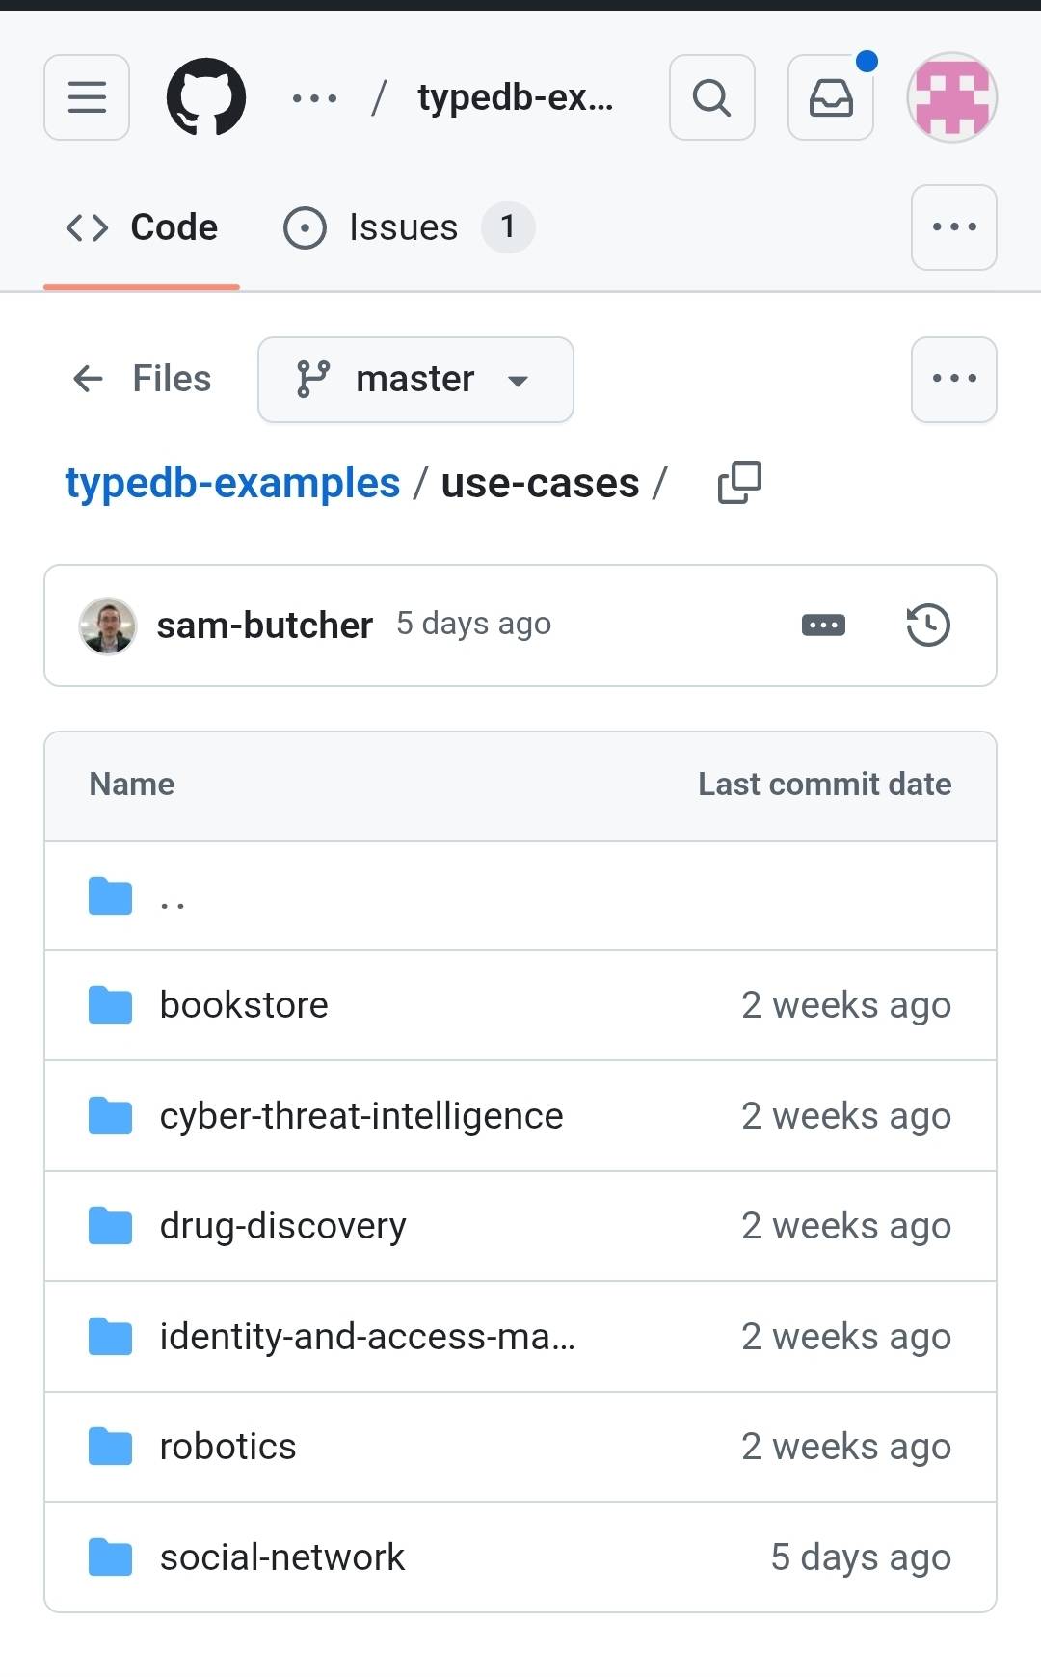The width and height of the screenshot is (1041, 1677).
Task: Go back to Files tree view
Action: 142,379
